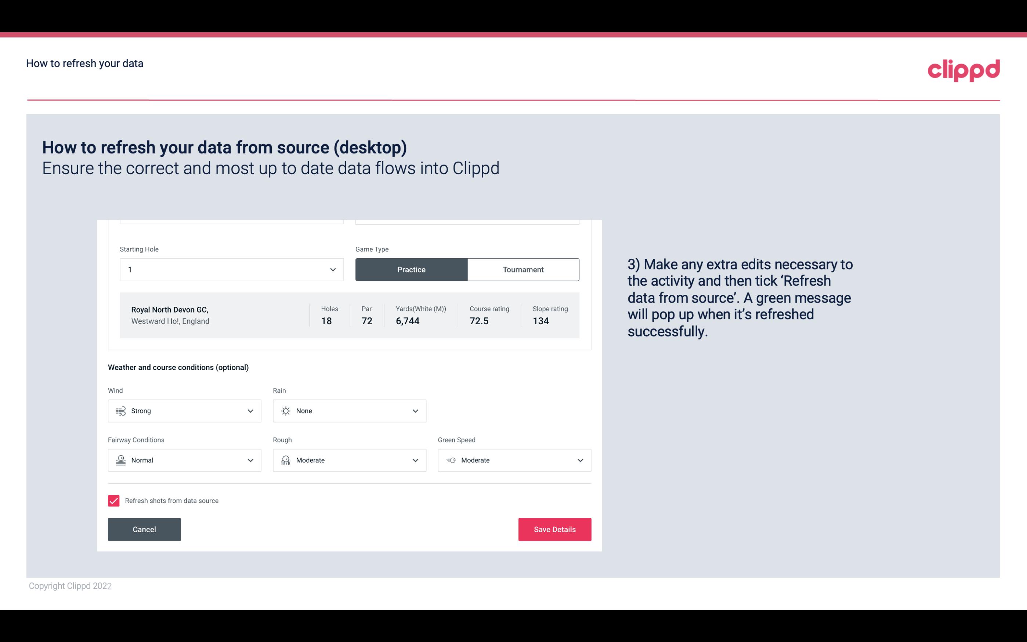
Task: Click Cancel button
Action: (x=144, y=530)
